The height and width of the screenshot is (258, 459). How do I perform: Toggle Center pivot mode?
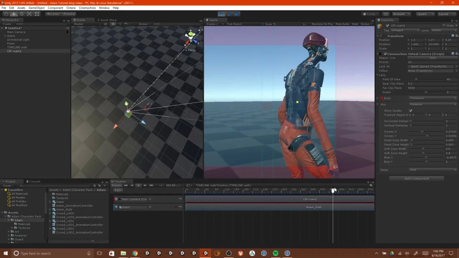click(x=53, y=14)
